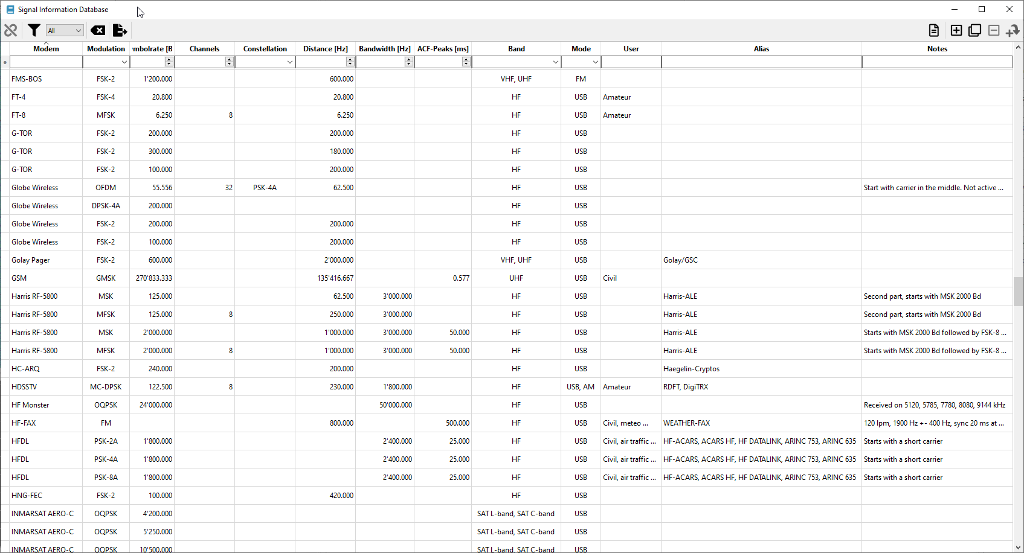Click the Alias filter text field

[x=761, y=62]
